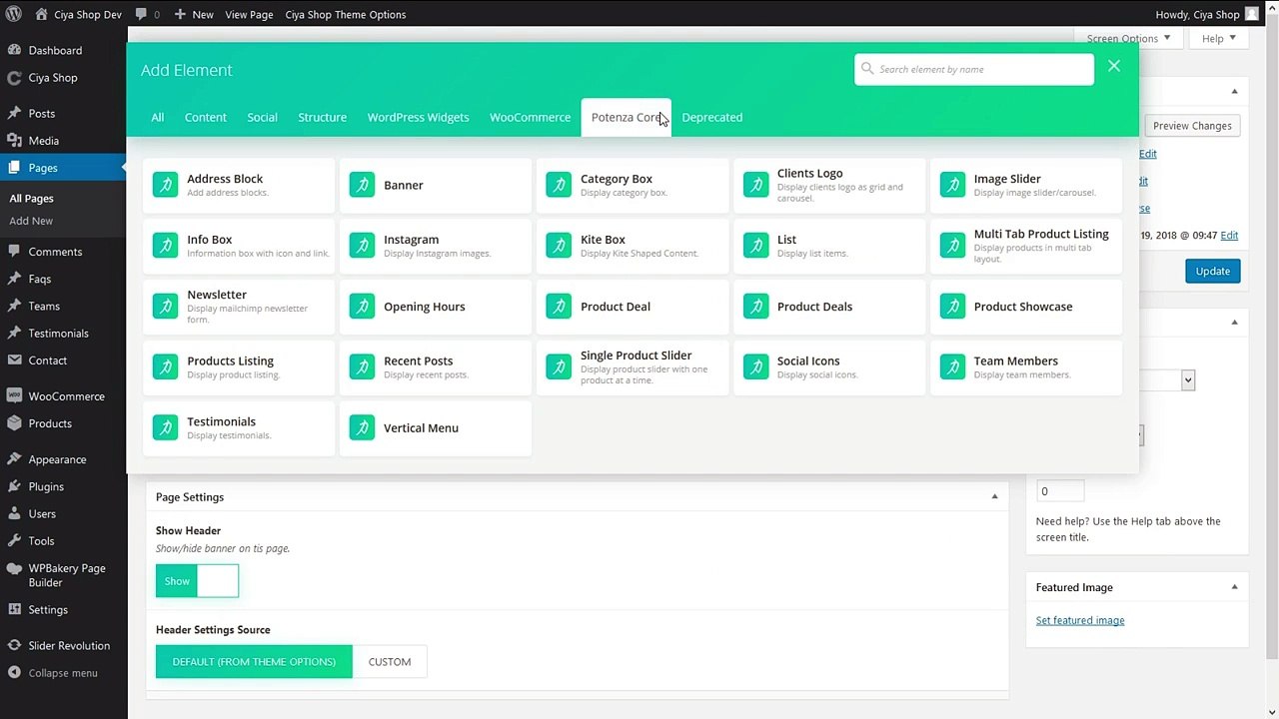Toggle the Show Header switch
The height and width of the screenshot is (719, 1279).
click(197, 581)
